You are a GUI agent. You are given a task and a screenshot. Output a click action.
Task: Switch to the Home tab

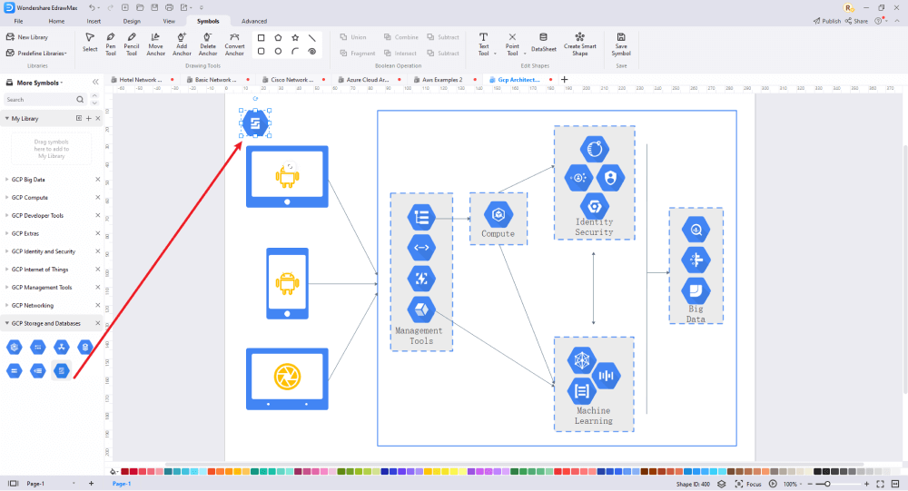point(56,21)
